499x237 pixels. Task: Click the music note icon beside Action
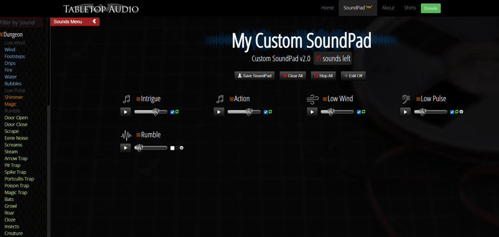tap(220, 99)
